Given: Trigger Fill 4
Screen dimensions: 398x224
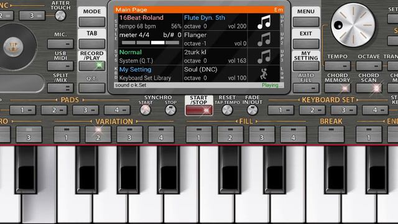Looking at the screenshot, I should coord(293,134).
